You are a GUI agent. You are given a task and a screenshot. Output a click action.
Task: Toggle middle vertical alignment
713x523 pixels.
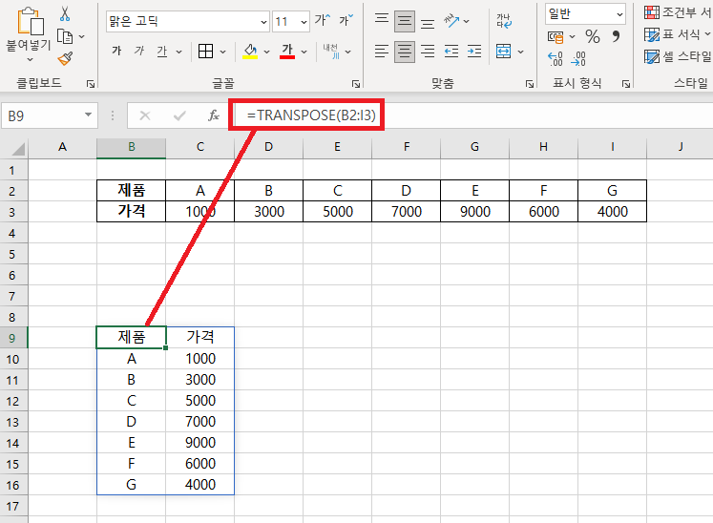coord(405,21)
